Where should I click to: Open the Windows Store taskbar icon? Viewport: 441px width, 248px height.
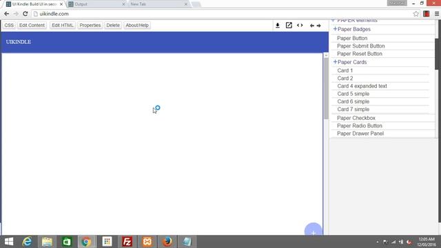click(67, 242)
